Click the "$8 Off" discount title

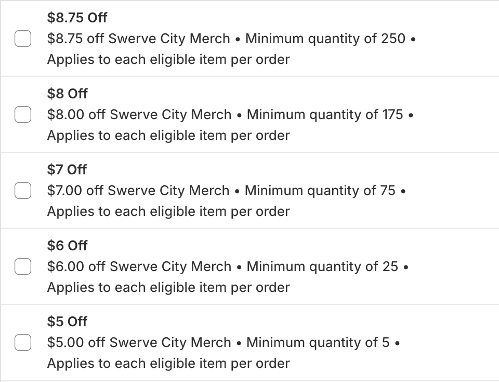(67, 94)
